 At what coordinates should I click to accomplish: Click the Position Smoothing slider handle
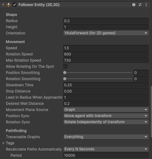65,73
